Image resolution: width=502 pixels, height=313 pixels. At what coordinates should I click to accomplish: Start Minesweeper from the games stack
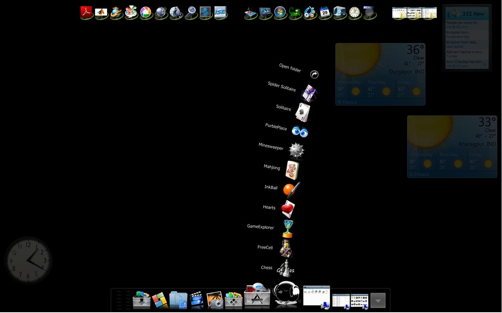296,151
